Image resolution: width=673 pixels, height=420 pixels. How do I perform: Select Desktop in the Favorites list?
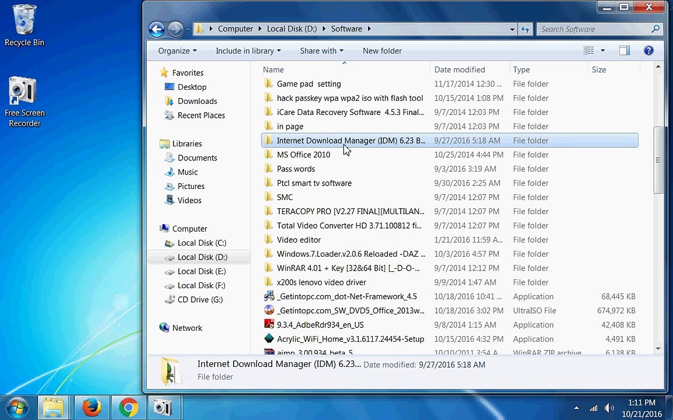pos(192,87)
